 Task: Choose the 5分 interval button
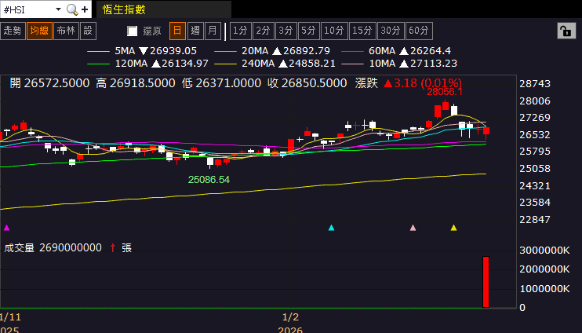[308, 31]
